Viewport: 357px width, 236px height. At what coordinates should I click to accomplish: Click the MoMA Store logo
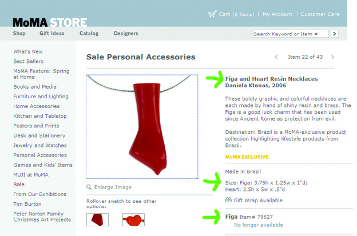click(50, 22)
